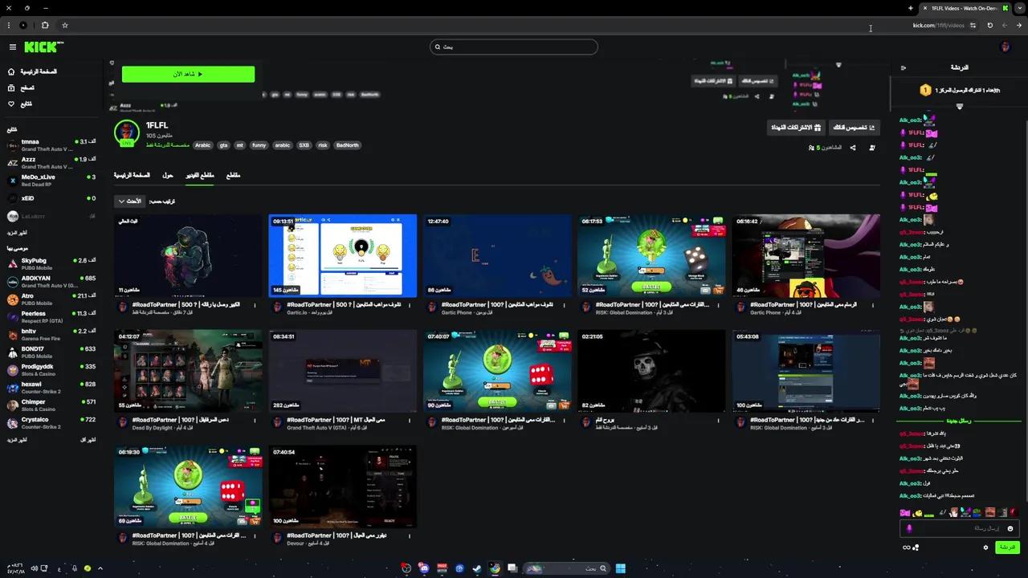The height and width of the screenshot is (578, 1028).
Task: Open the 1FLFL channel avatar
Action: tap(127, 132)
